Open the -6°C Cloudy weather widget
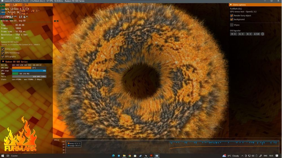This screenshot has height=158, width=282. [231, 156]
